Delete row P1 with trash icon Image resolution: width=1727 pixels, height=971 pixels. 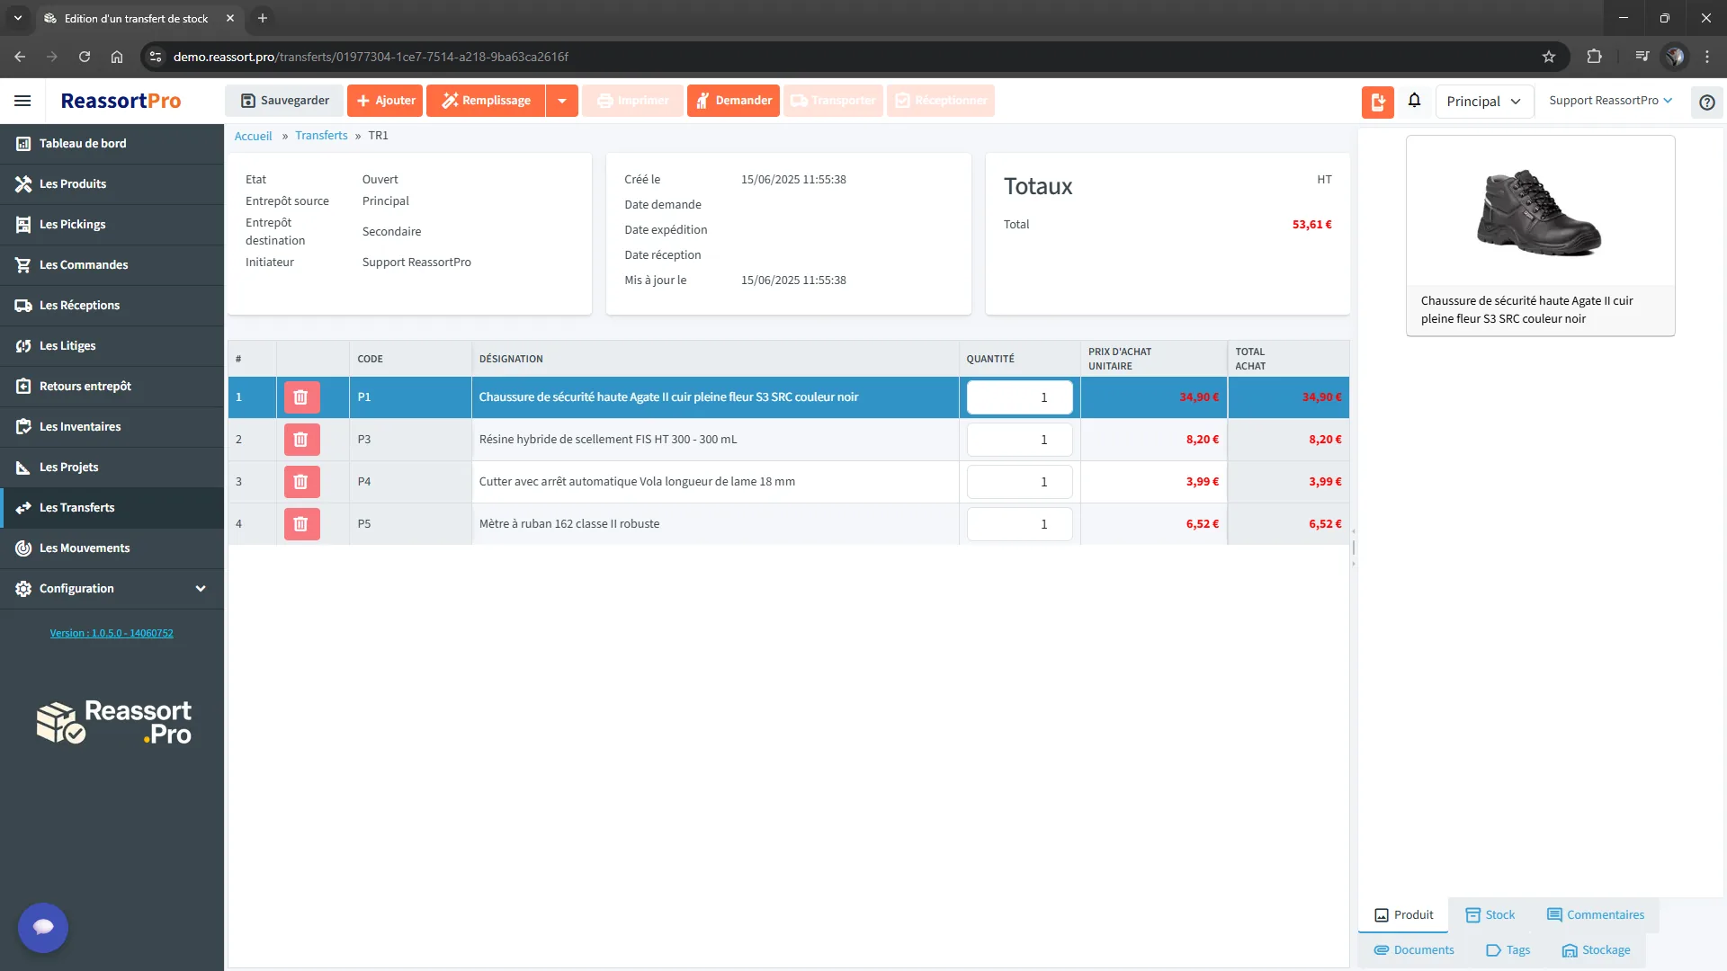pyautogui.click(x=301, y=397)
